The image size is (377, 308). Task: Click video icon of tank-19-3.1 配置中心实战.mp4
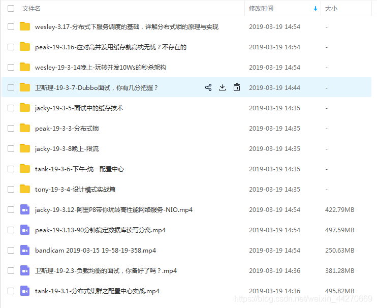coord(25,291)
